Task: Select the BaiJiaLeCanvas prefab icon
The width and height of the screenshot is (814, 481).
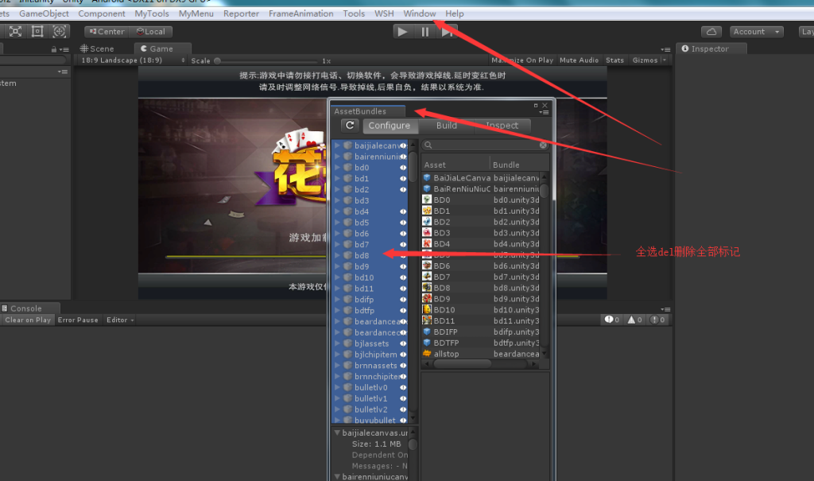Action: 427,177
